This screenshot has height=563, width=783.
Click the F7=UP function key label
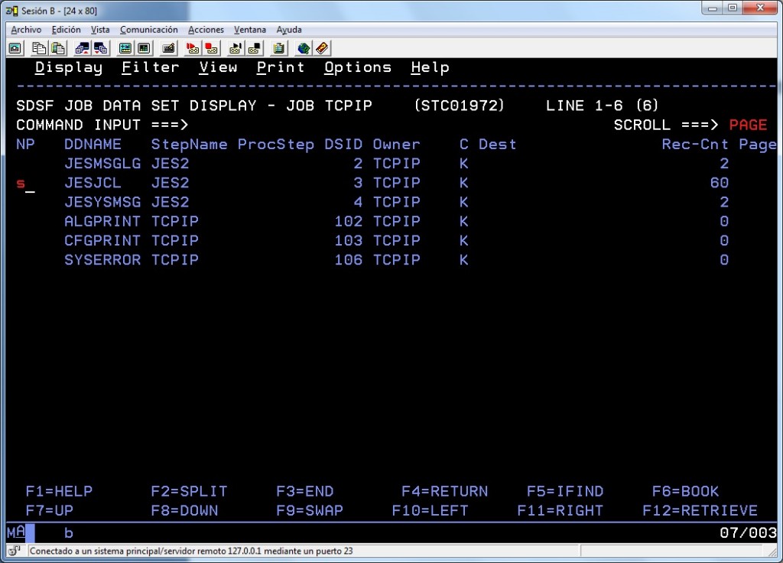point(50,510)
